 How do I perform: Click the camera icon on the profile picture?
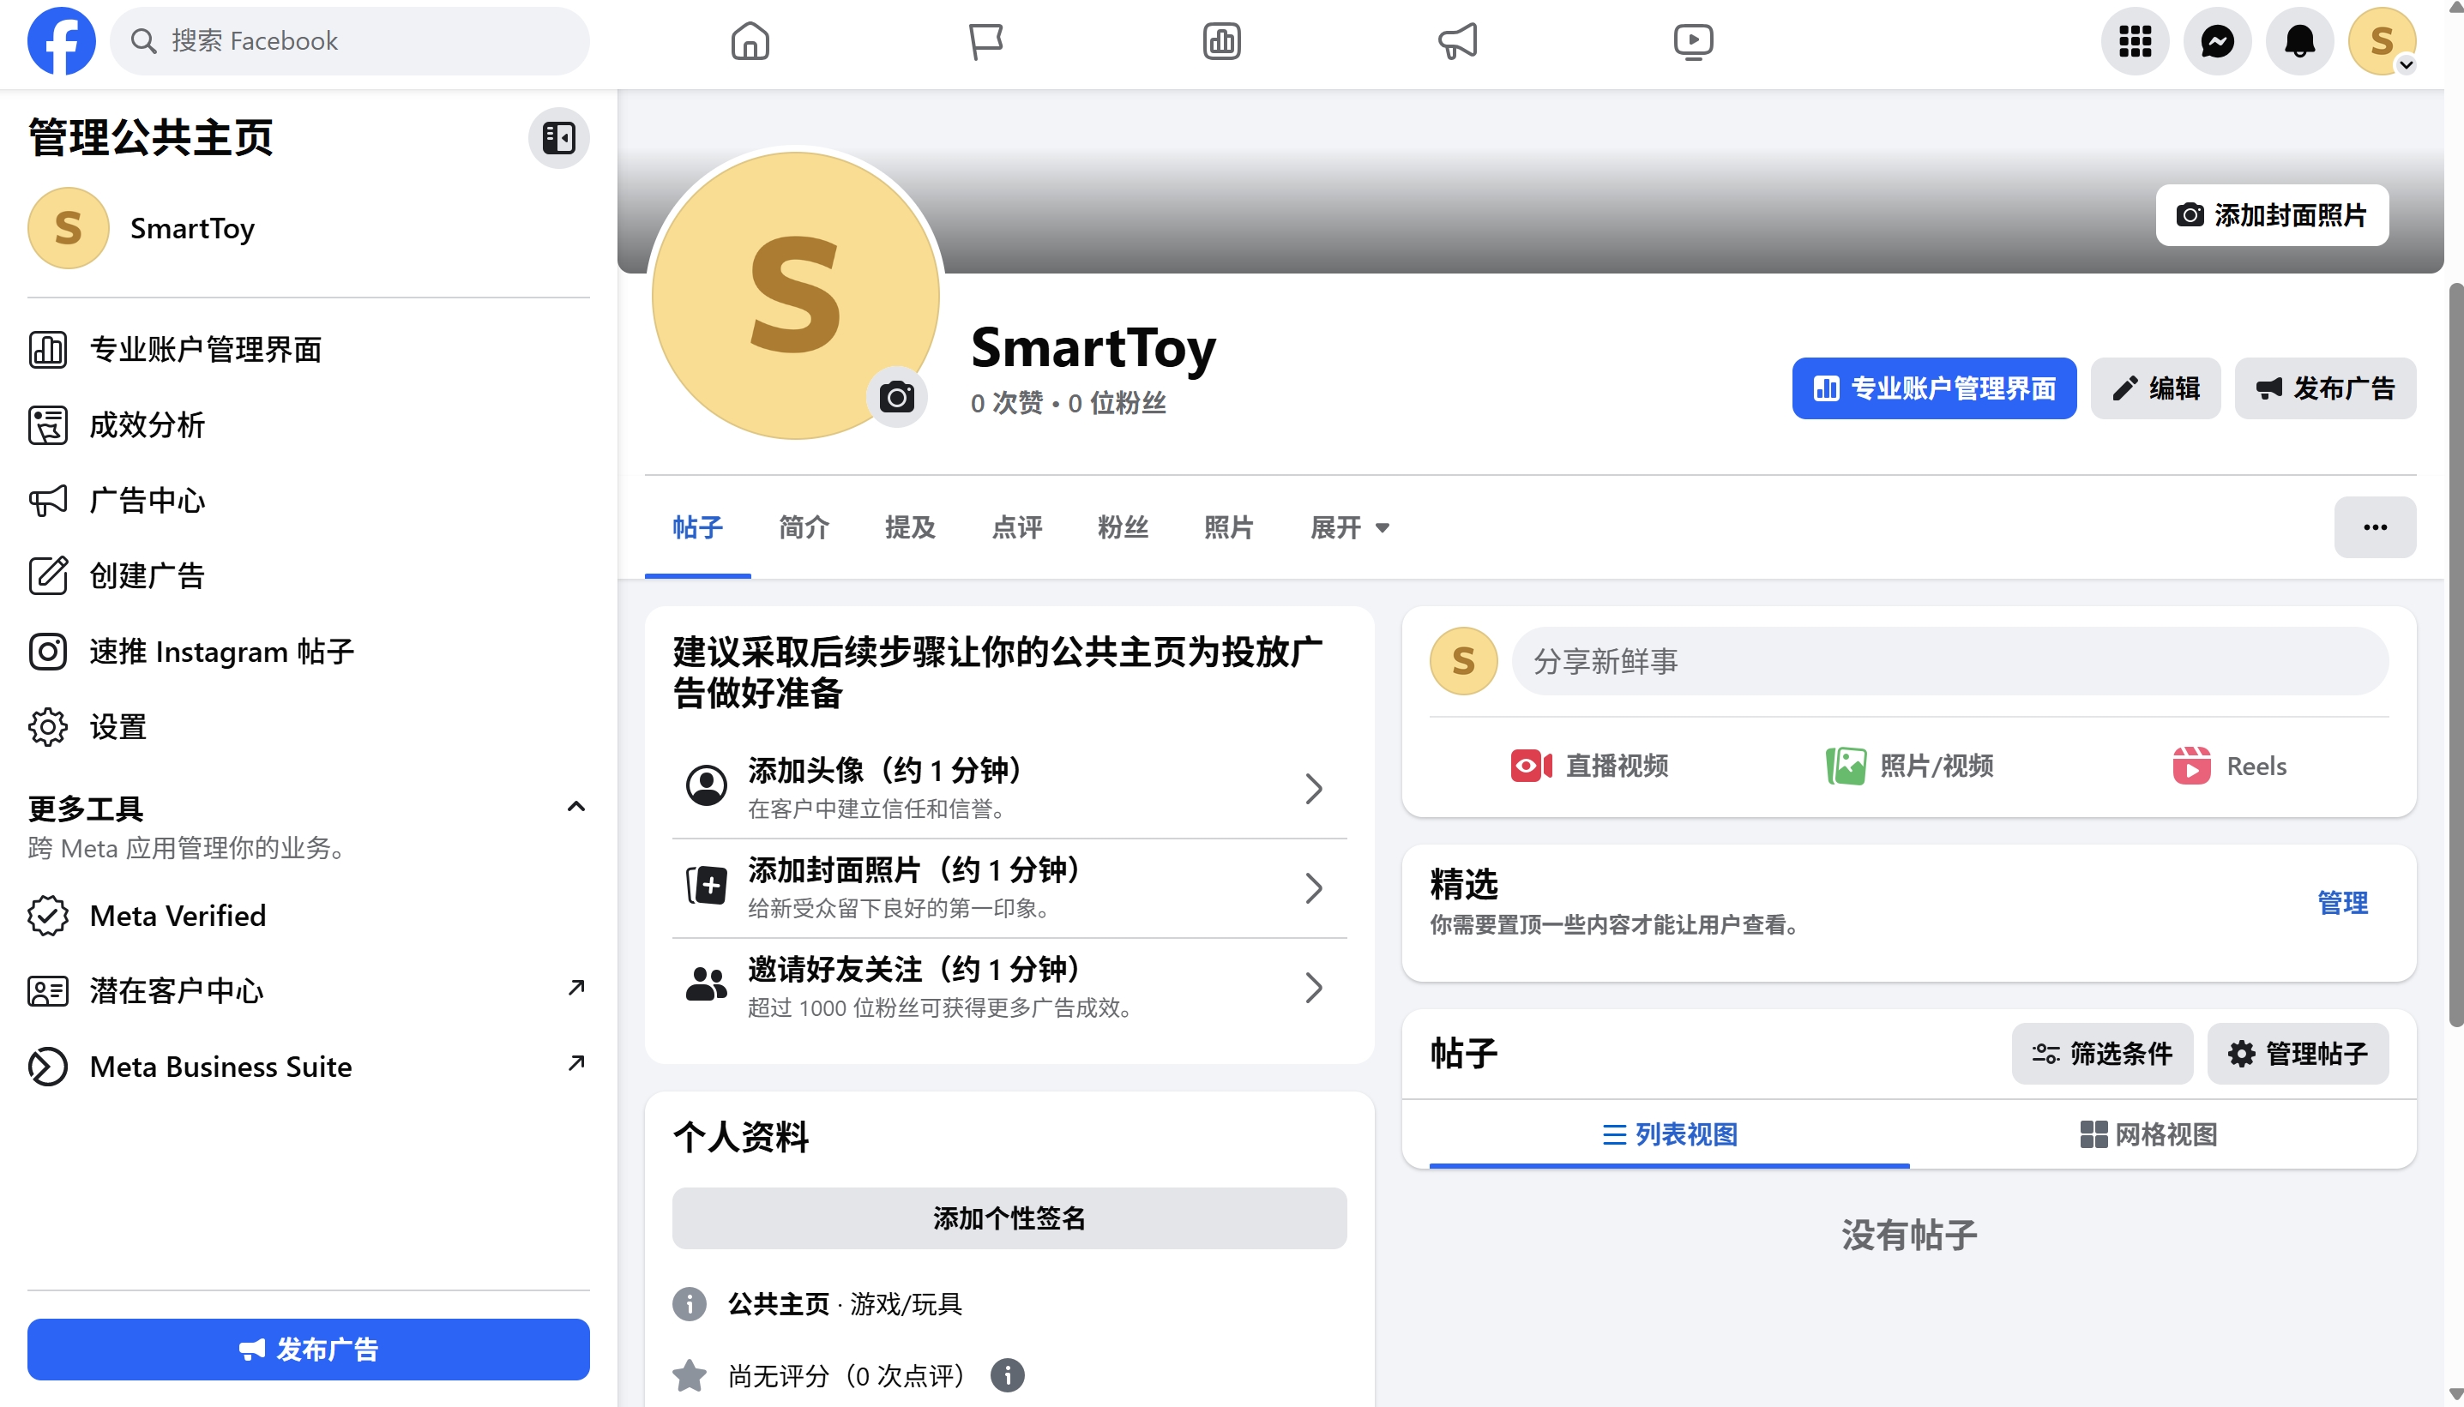897,396
